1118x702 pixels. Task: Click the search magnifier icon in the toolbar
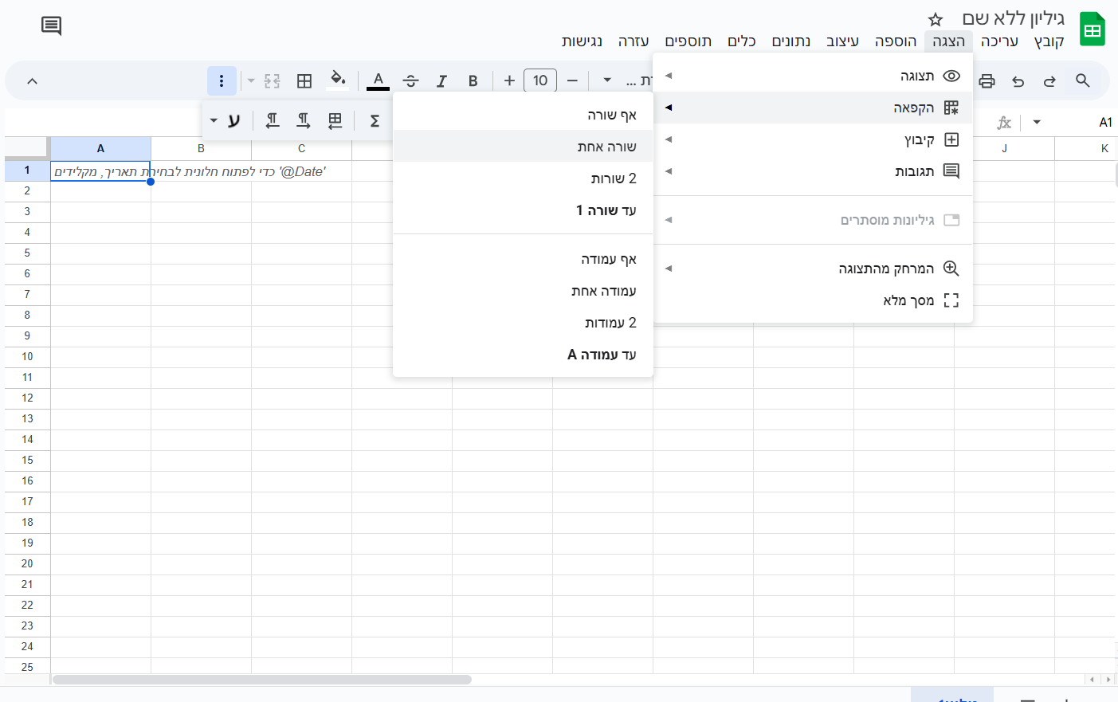pyautogui.click(x=1082, y=80)
